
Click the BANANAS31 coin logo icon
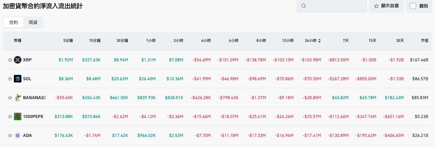[x=18, y=98]
